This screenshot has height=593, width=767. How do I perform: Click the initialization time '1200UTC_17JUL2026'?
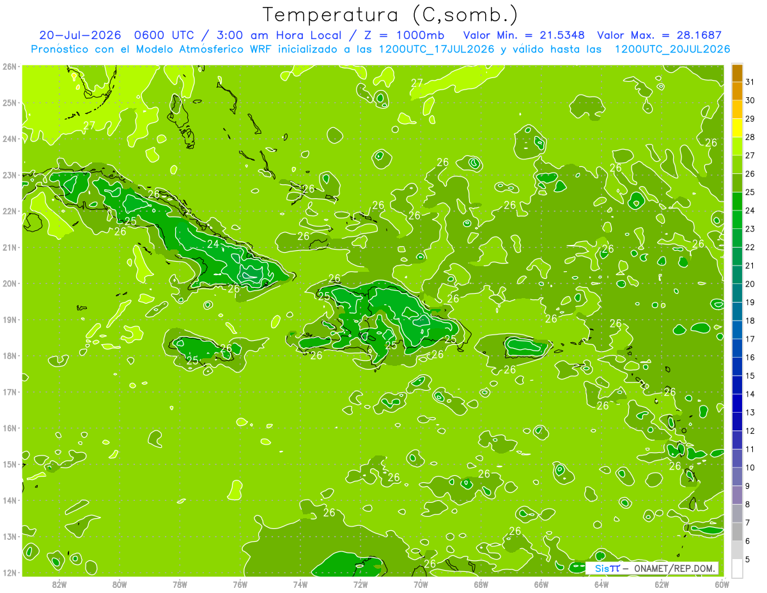[437, 49]
